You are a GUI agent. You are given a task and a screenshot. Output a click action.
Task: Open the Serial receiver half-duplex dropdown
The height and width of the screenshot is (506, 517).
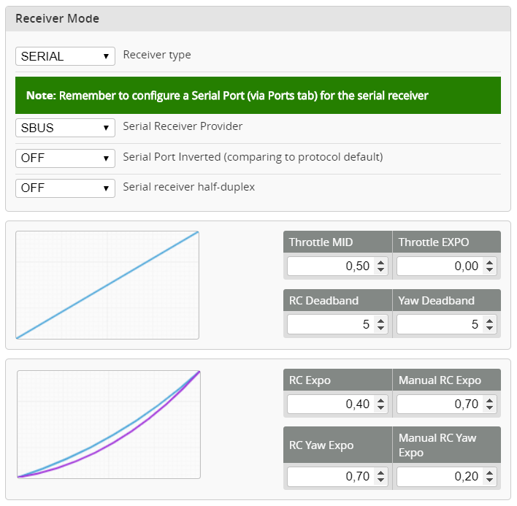[x=65, y=188]
